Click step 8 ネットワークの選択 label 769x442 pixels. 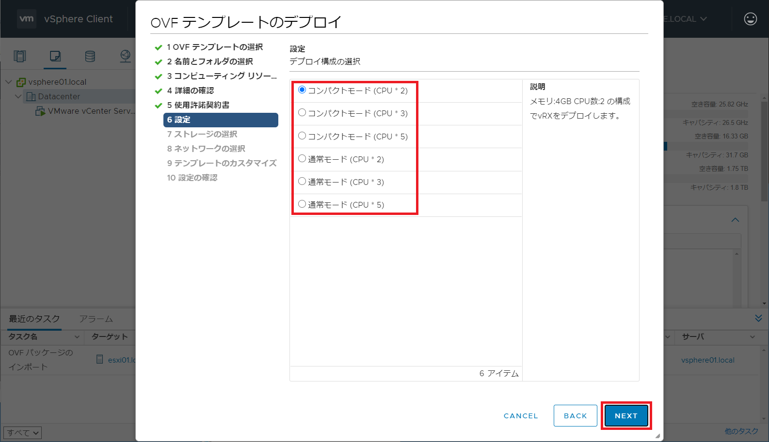tap(206, 149)
